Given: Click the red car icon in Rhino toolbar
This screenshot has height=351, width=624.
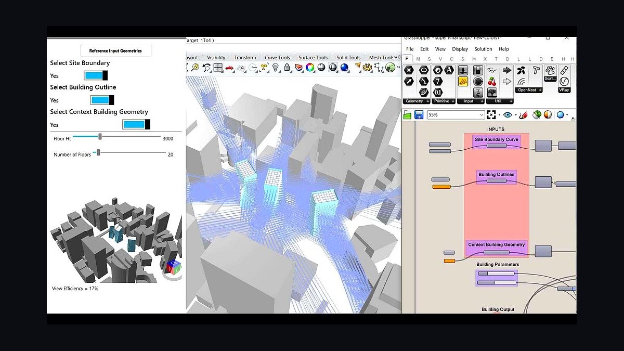Looking at the screenshot, I should 229,68.
